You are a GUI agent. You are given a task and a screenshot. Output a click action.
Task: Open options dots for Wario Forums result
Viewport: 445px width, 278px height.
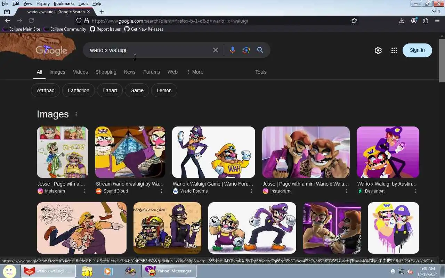point(251,191)
